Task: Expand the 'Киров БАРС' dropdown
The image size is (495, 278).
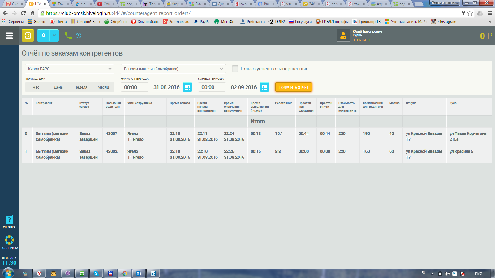Action: pyautogui.click(x=70, y=69)
